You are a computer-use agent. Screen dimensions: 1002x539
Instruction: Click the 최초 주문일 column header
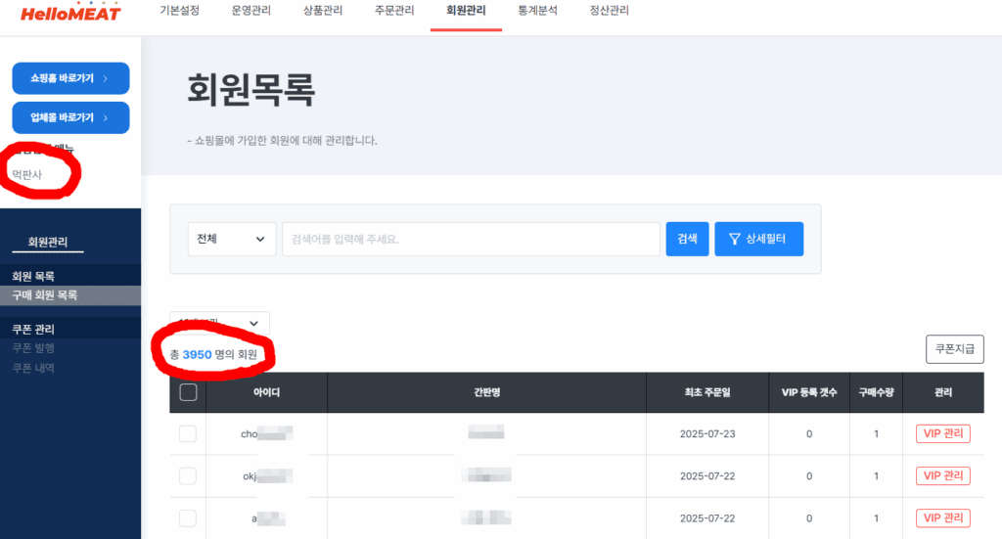click(707, 392)
